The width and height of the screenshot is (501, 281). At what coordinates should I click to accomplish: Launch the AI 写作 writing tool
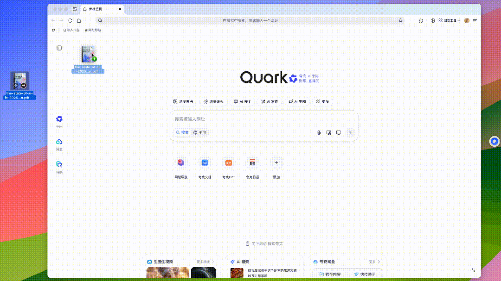pyautogui.click(x=270, y=101)
